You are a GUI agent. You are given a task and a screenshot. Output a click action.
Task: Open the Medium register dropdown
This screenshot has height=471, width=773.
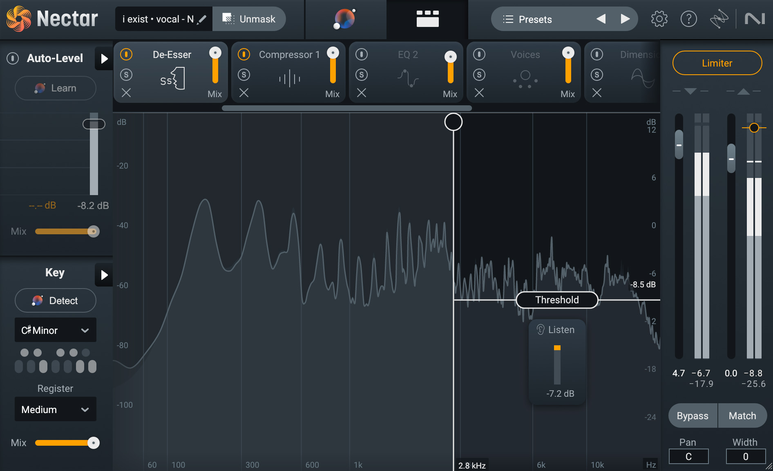56,409
